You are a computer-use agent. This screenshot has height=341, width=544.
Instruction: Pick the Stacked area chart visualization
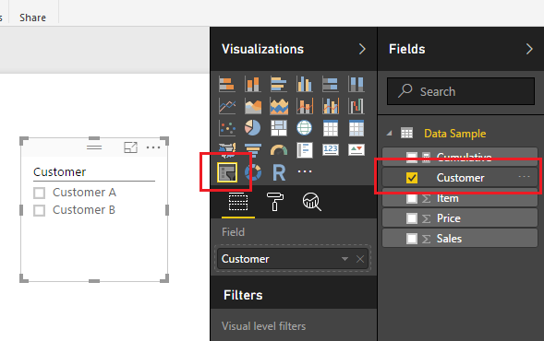[x=279, y=106]
